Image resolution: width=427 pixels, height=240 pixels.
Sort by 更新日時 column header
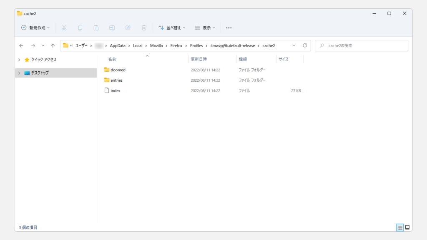coord(198,59)
